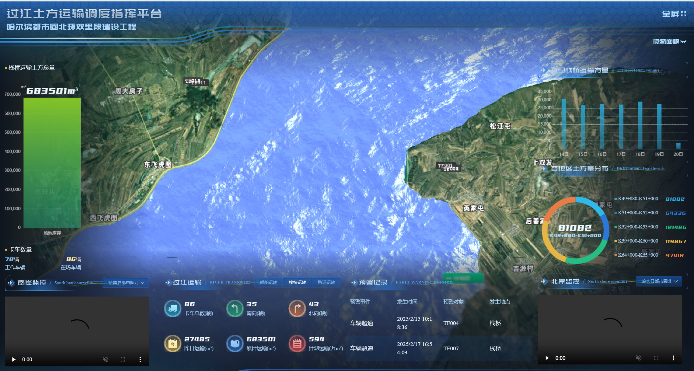This screenshot has height=371, width=694.
Task: Click the southbound 南向 turn-left icon
Action: coord(235,308)
